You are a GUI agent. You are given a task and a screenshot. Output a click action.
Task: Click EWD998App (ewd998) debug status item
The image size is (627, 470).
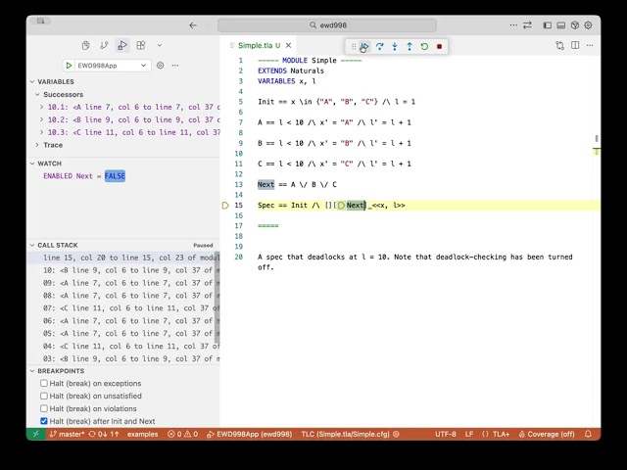[249, 434]
